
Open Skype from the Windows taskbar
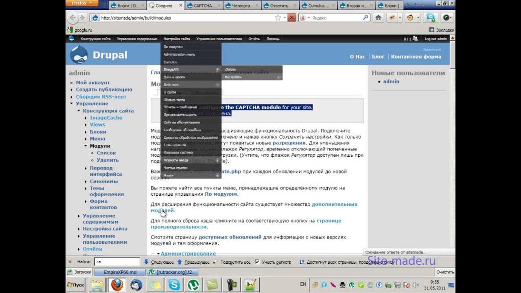click(x=174, y=284)
